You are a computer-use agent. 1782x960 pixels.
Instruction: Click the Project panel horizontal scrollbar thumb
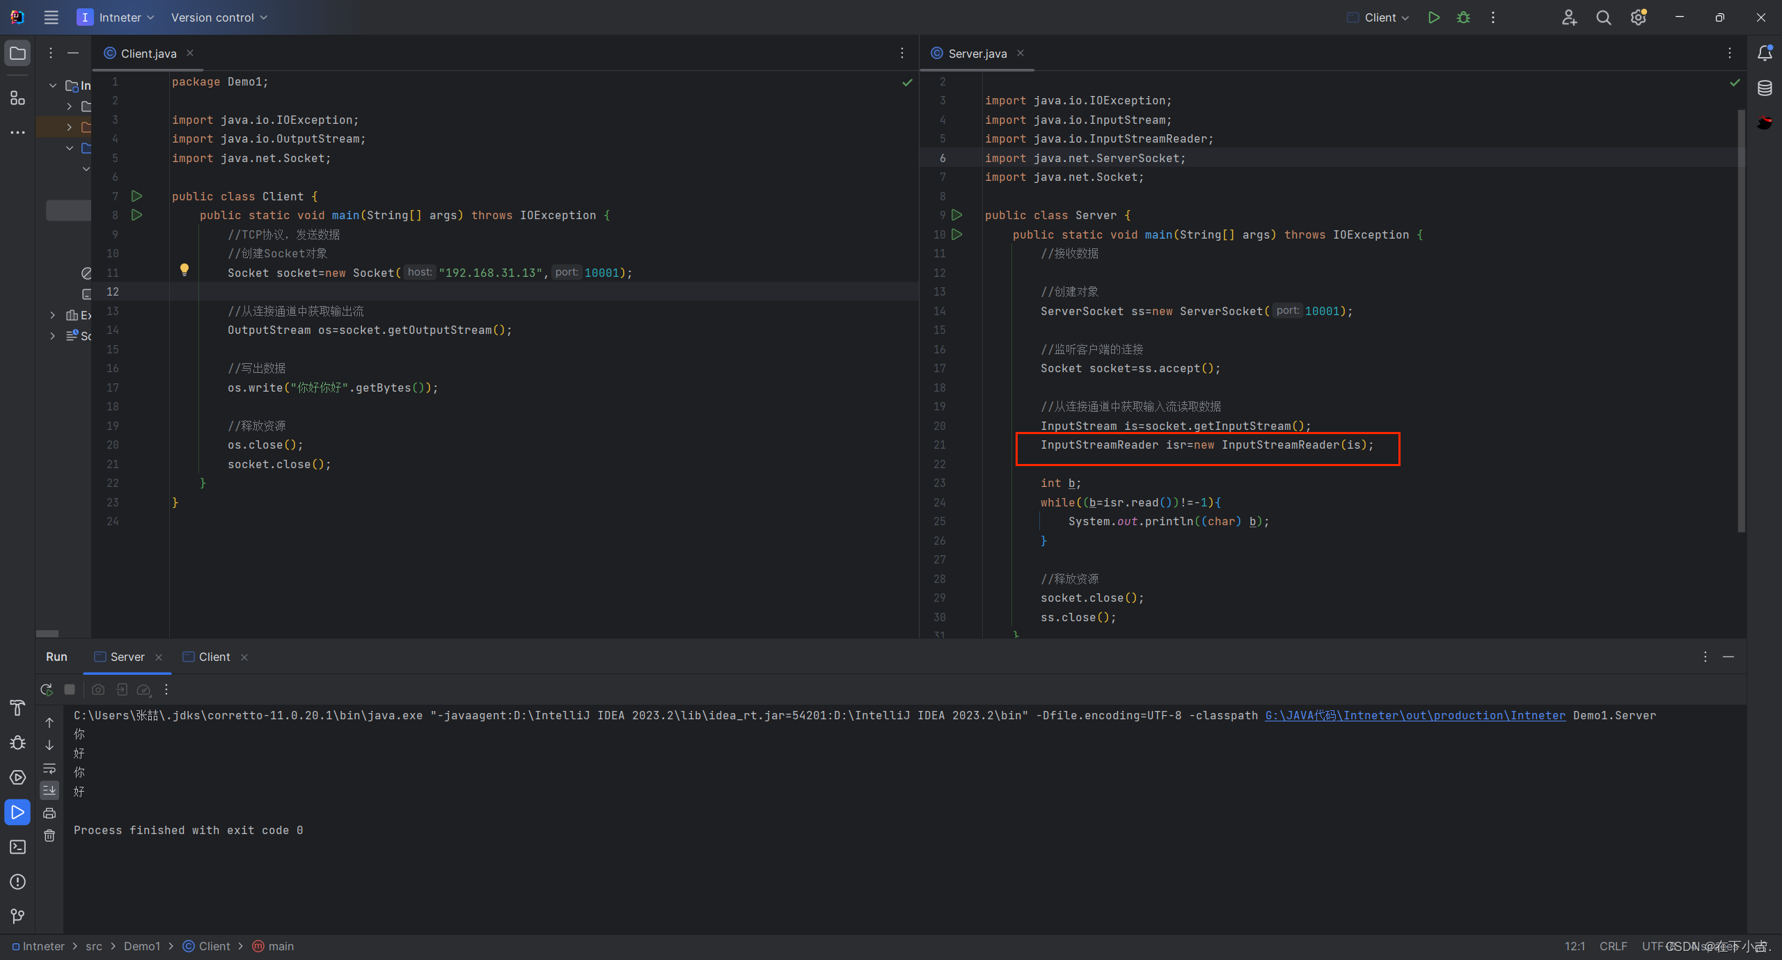pyautogui.click(x=47, y=634)
